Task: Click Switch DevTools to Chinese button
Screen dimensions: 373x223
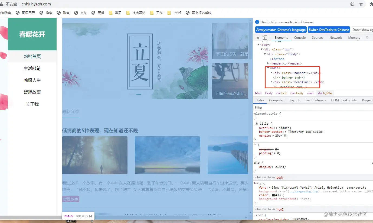Action: coord(329,30)
